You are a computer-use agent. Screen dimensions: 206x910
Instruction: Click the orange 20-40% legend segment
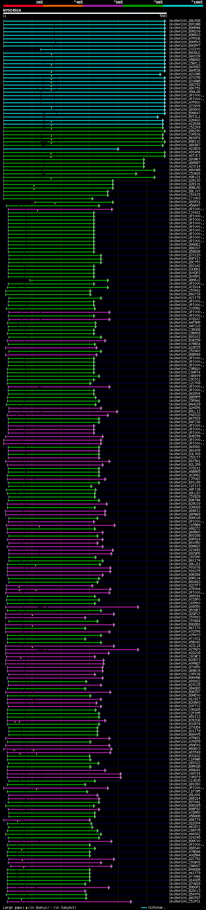63,6
